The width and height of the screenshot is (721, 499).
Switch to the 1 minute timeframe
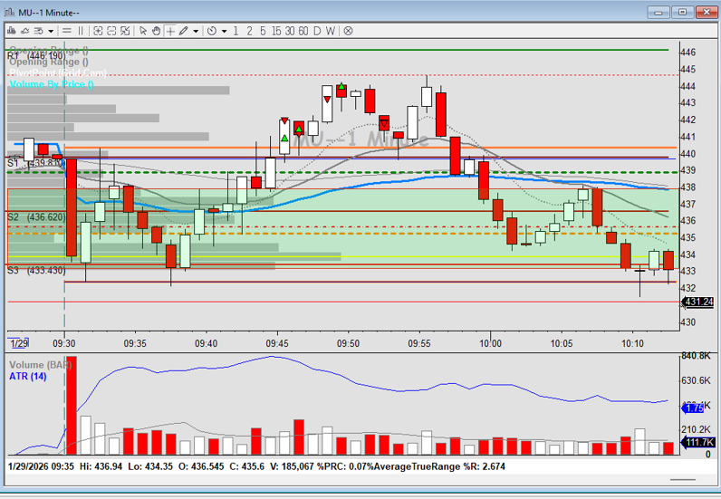(236, 31)
